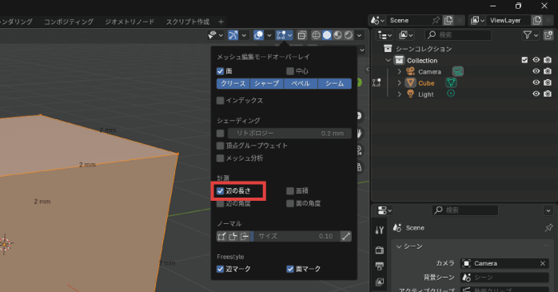Image resolution: width=558 pixels, height=292 pixels.
Task: Expand the Cube tree item
Action: pos(399,83)
